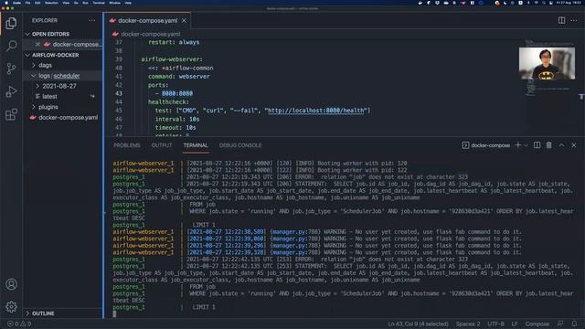Open the Run and Debug view
Image resolution: width=585 pixels, height=329 pixels.
point(11,91)
